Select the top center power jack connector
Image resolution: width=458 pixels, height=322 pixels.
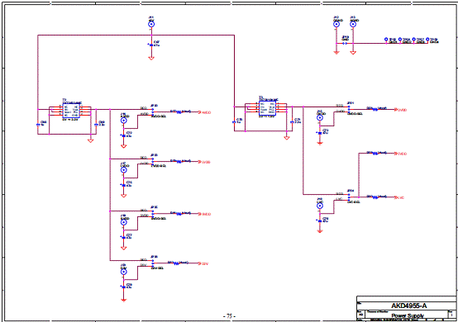[151, 24]
